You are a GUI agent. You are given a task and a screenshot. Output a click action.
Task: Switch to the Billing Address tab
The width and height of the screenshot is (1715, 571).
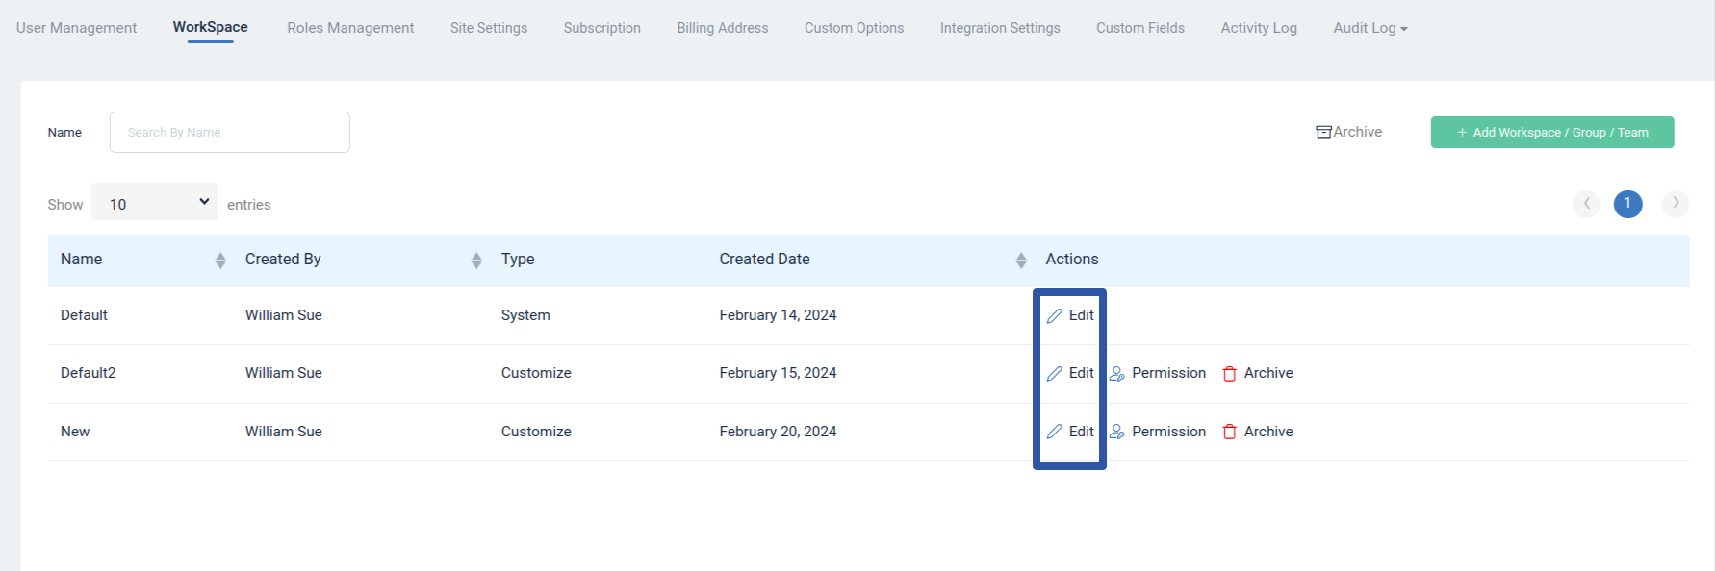723,28
